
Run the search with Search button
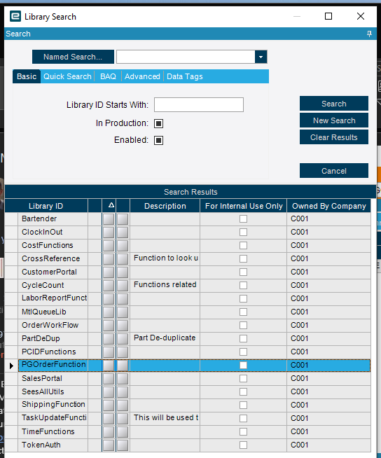(334, 104)
